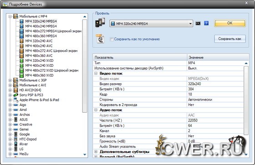Screen dimensions: 255x165
Task: Click the HTC-Dopod device icon
Action: coord(15,139)
